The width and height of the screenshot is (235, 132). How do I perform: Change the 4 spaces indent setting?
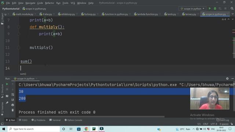[x=224, y=124]
